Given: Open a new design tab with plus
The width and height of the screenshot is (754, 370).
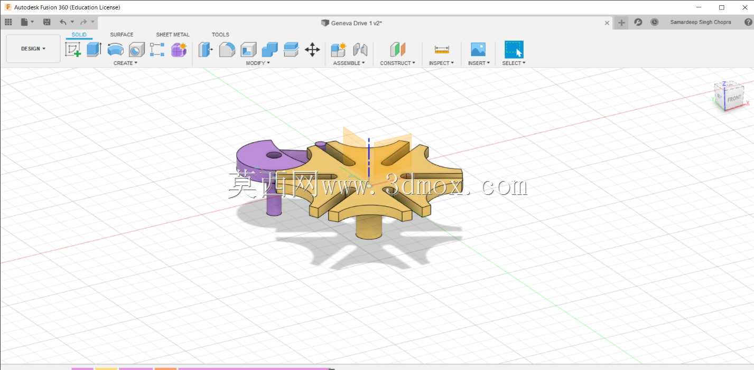Looking at the screenshot, I should point(622,22).
